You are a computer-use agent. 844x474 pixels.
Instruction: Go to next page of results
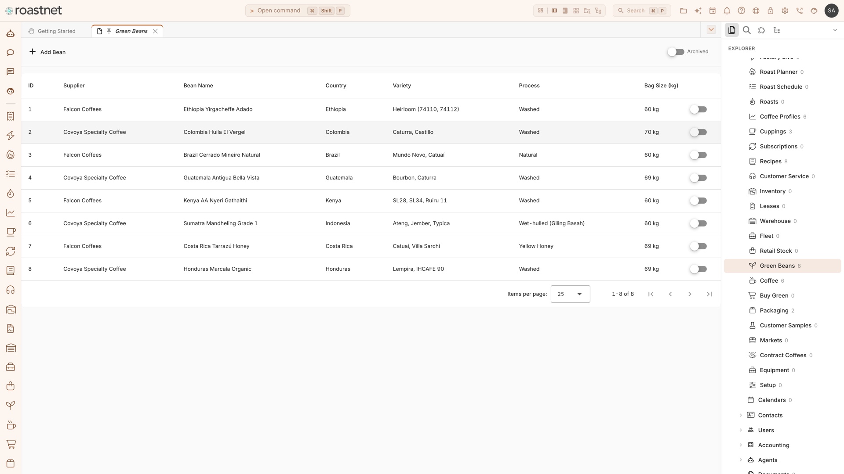[x=689, y=294]
